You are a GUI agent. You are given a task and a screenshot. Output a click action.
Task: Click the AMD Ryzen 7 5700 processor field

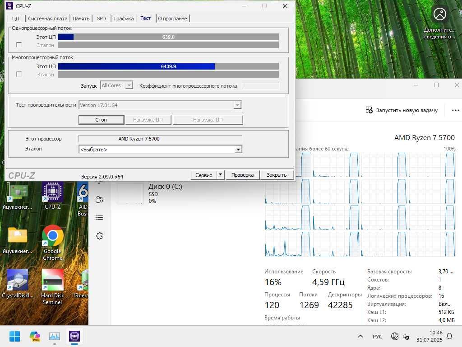pyautogui.click(x=160, y=139)
